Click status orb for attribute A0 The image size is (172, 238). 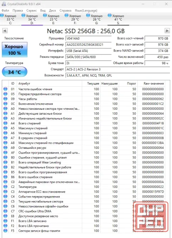pyautogui.click(x=5, y=109)
